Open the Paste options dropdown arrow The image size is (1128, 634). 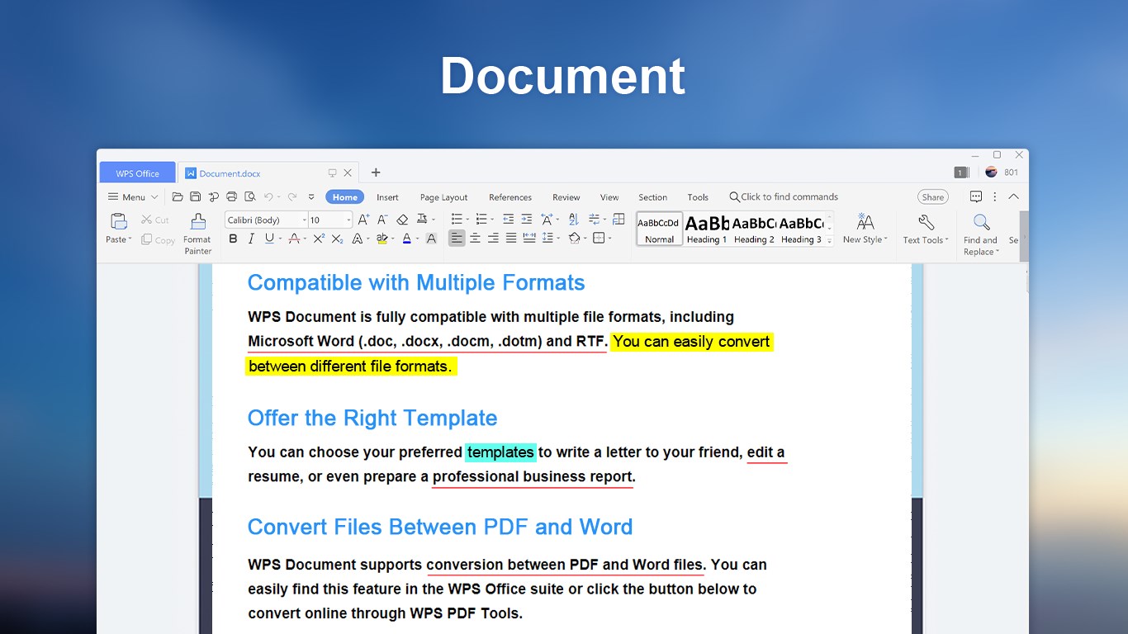click(x=130, y=239)
